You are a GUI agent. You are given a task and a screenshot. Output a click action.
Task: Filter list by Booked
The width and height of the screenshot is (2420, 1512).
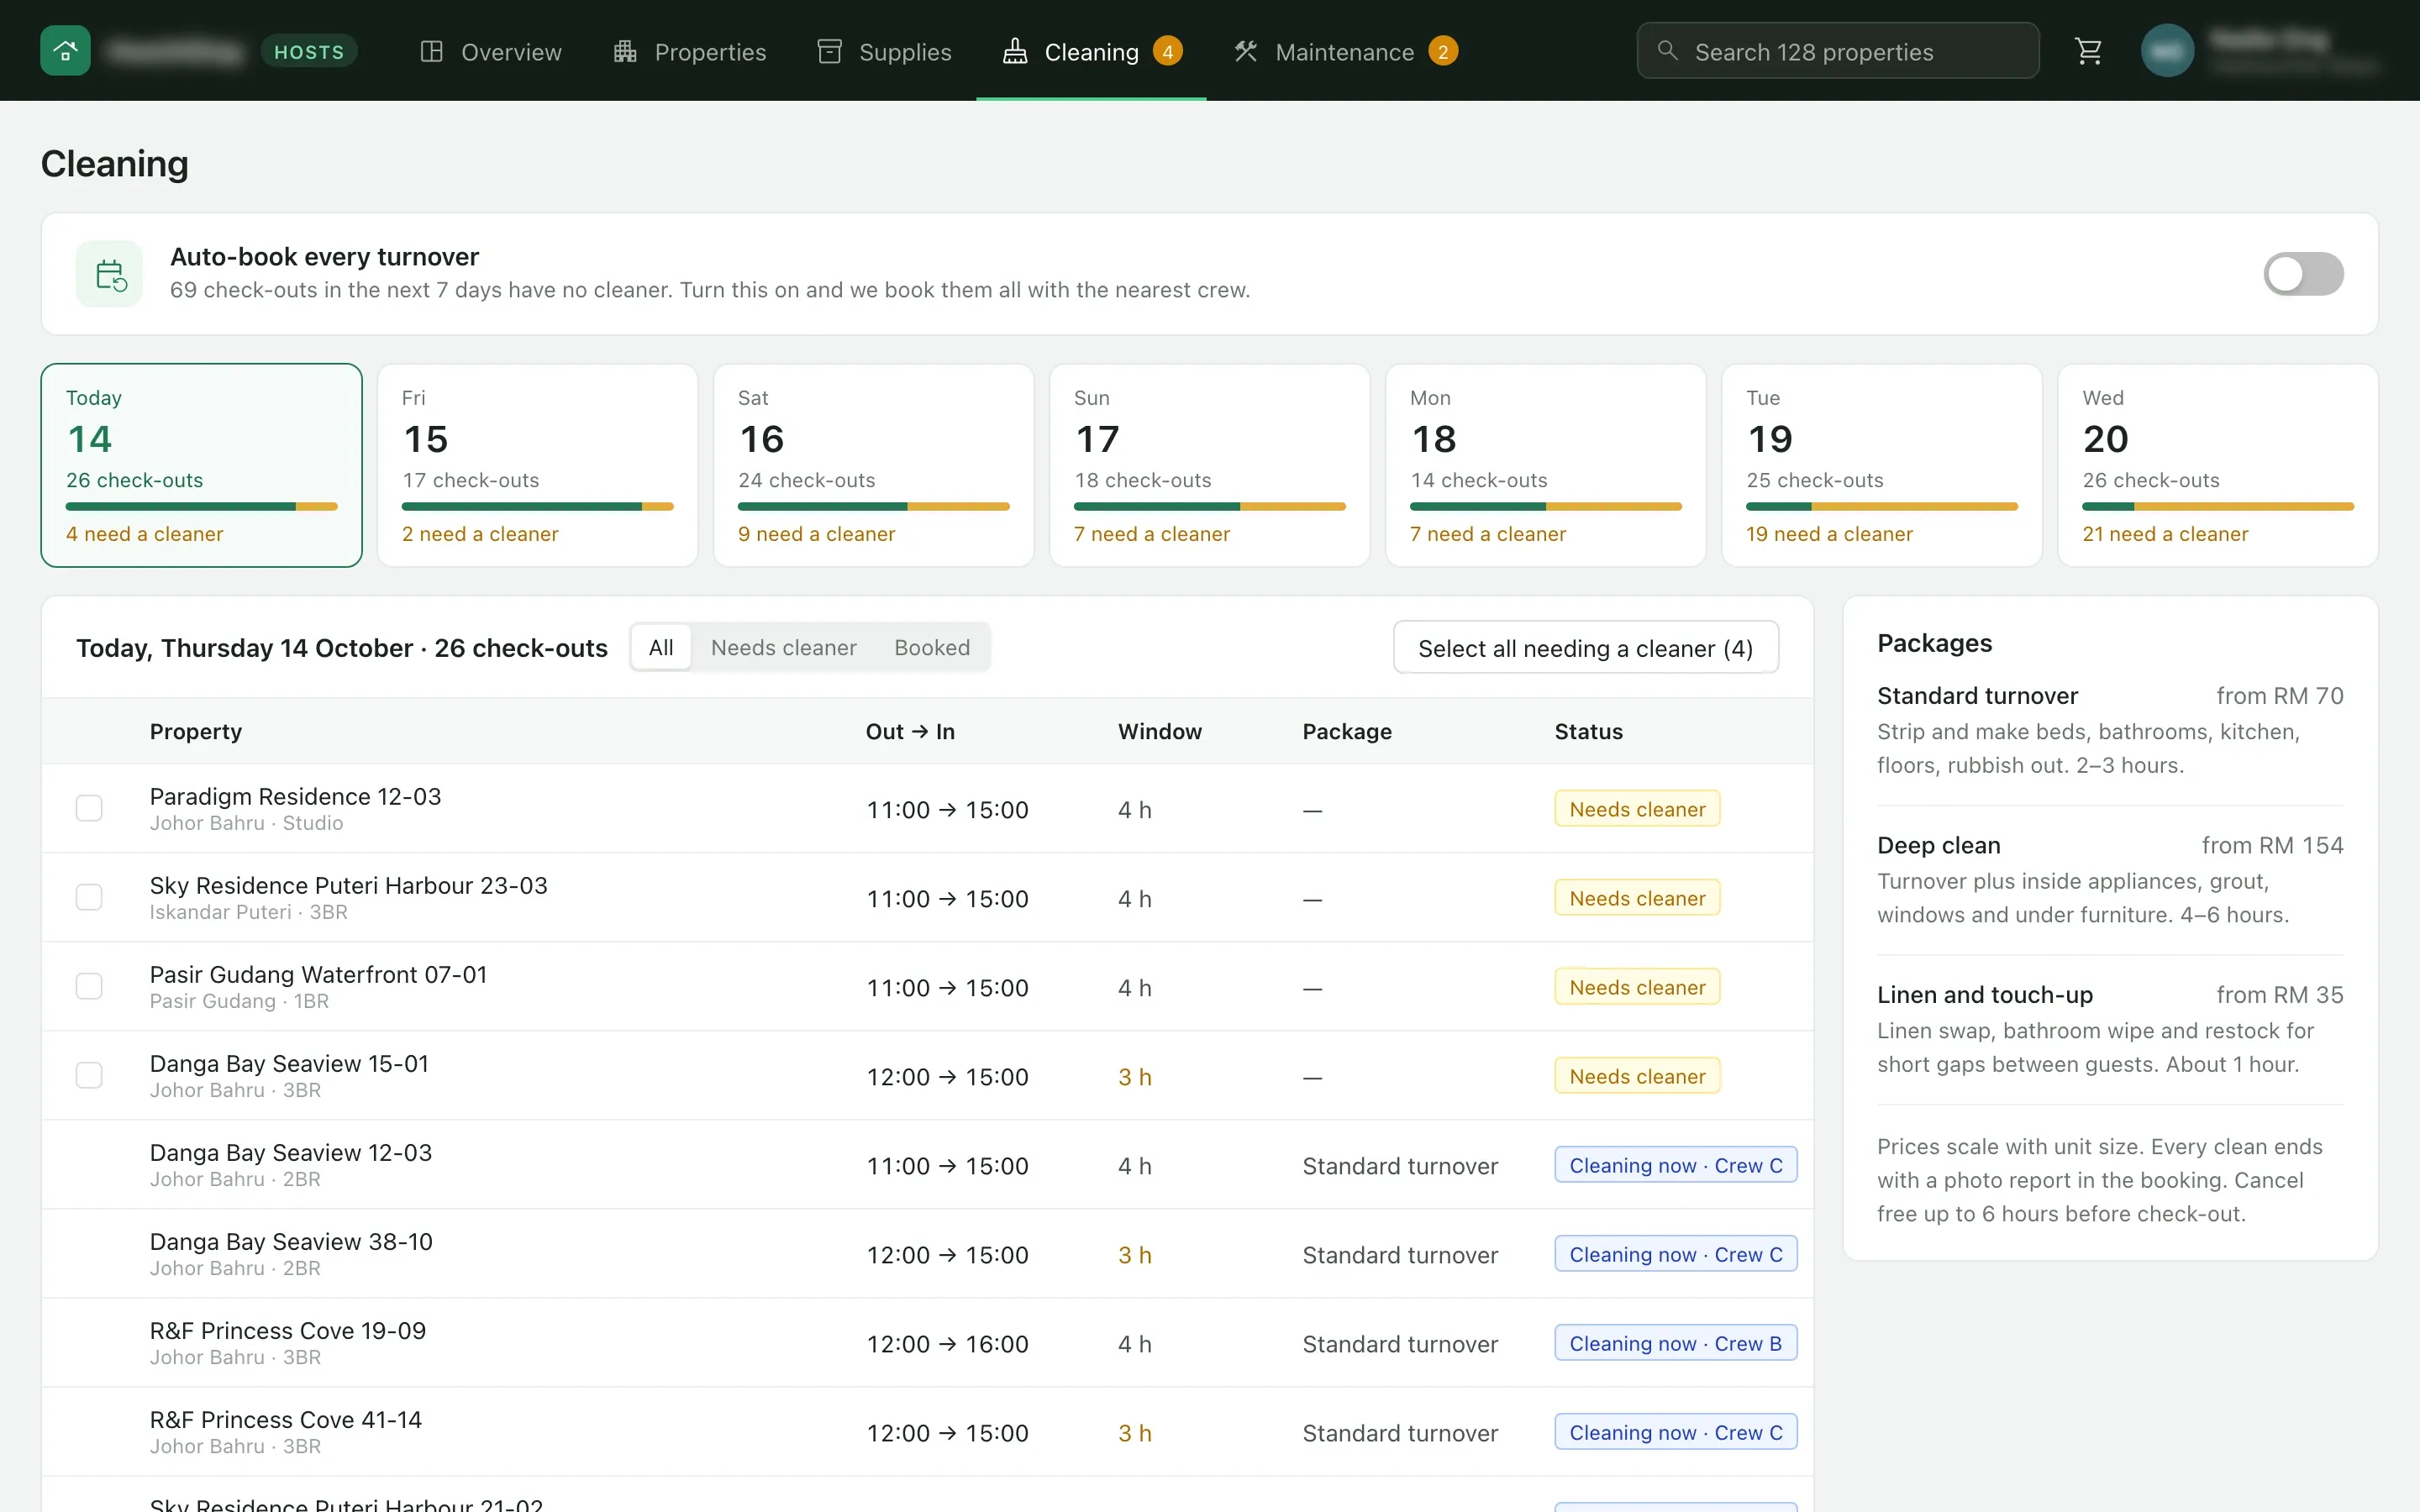[932, 648]
